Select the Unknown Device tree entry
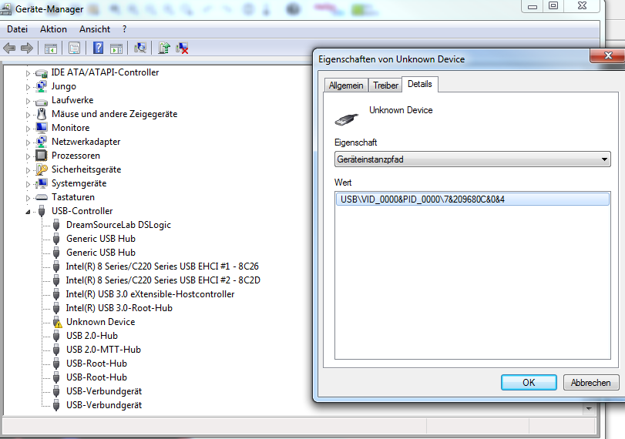Image resolution: width=625 pixels, height=439 pixels. [100, 322]
